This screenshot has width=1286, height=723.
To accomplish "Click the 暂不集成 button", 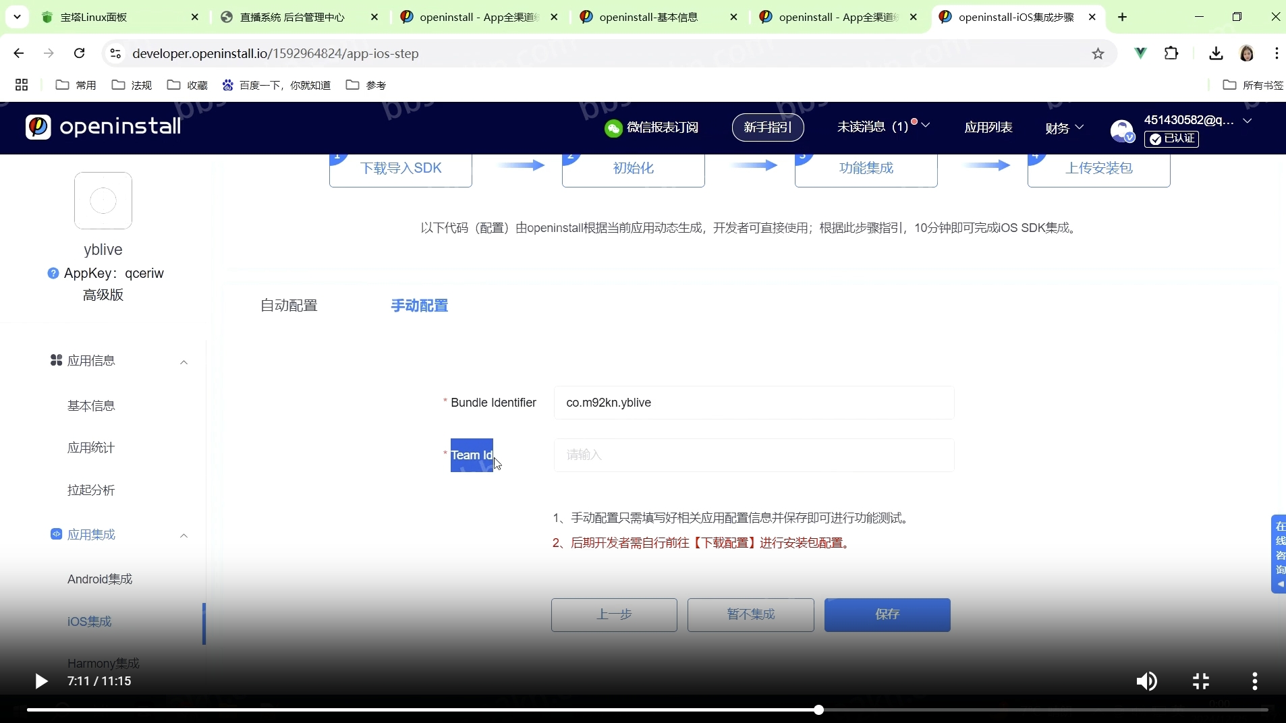I will tap(751, 615).
